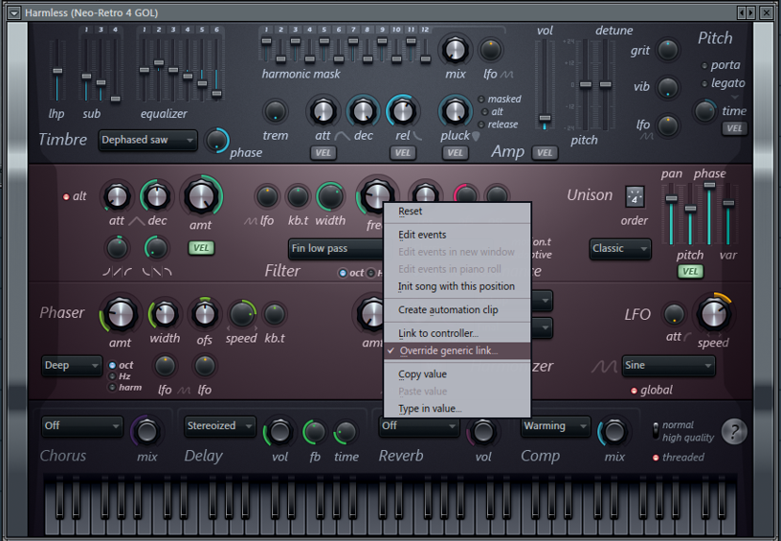Click the harmonic mask mix knob
This screenshot has width=781, height=541.
coord(456,50)
